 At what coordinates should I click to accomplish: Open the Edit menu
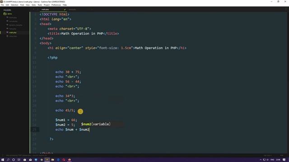pyautogui.click(x=7, y=5)
